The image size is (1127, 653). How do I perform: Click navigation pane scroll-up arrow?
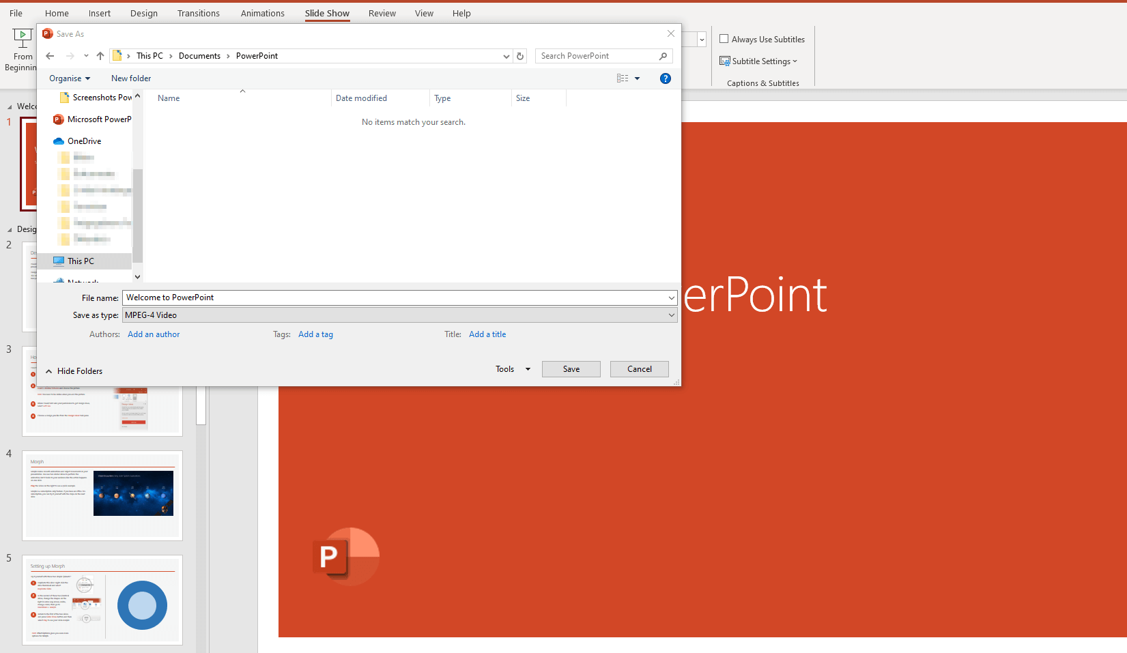pyautogui.click(x=138, y=96)
